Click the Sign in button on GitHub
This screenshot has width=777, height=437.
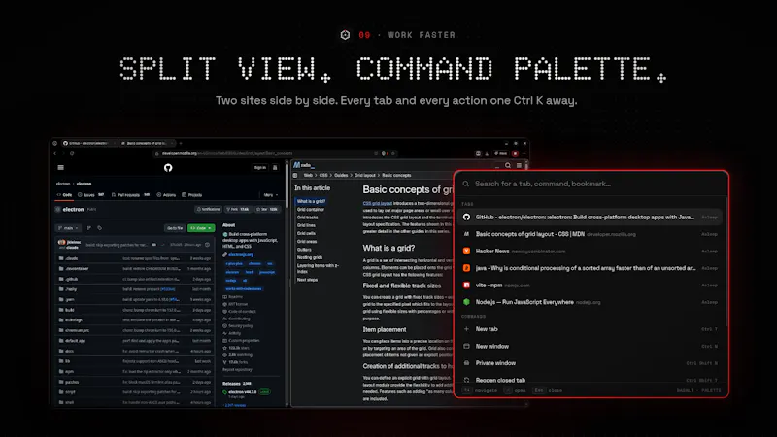click(259, 167)
